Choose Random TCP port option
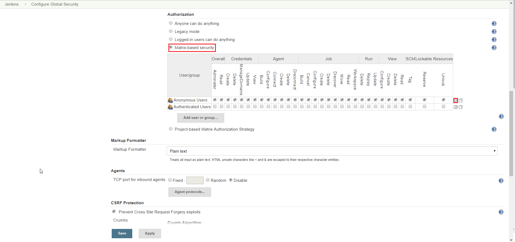The height and width of the screenshot is (242, 515). coord(208,180)
